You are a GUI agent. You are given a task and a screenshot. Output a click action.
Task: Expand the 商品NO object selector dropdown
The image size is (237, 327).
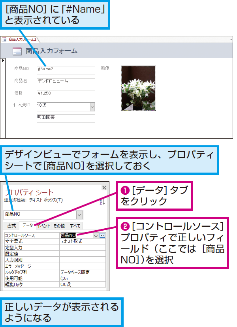pos(79,214)
